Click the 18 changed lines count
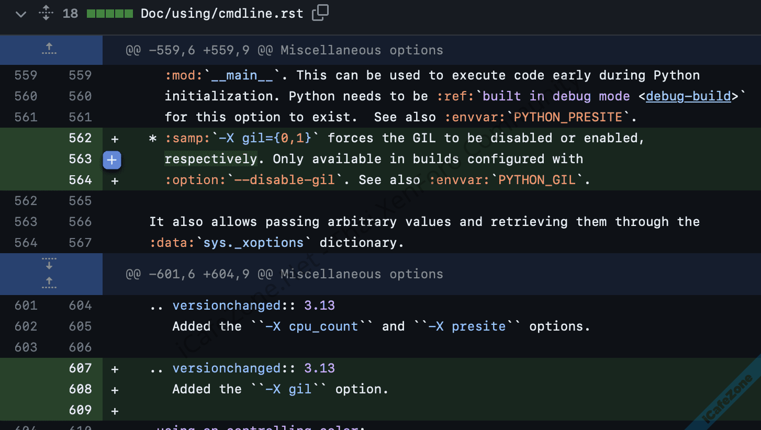The image size is (761, 430). 70,14
